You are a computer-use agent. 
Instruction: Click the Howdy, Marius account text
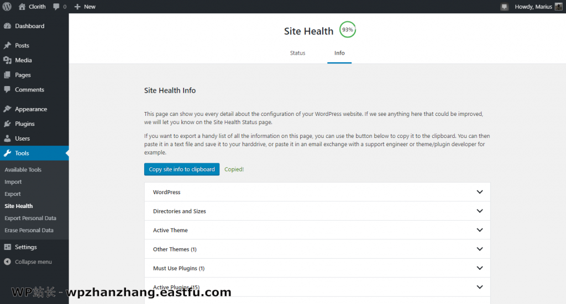[533, 7]
